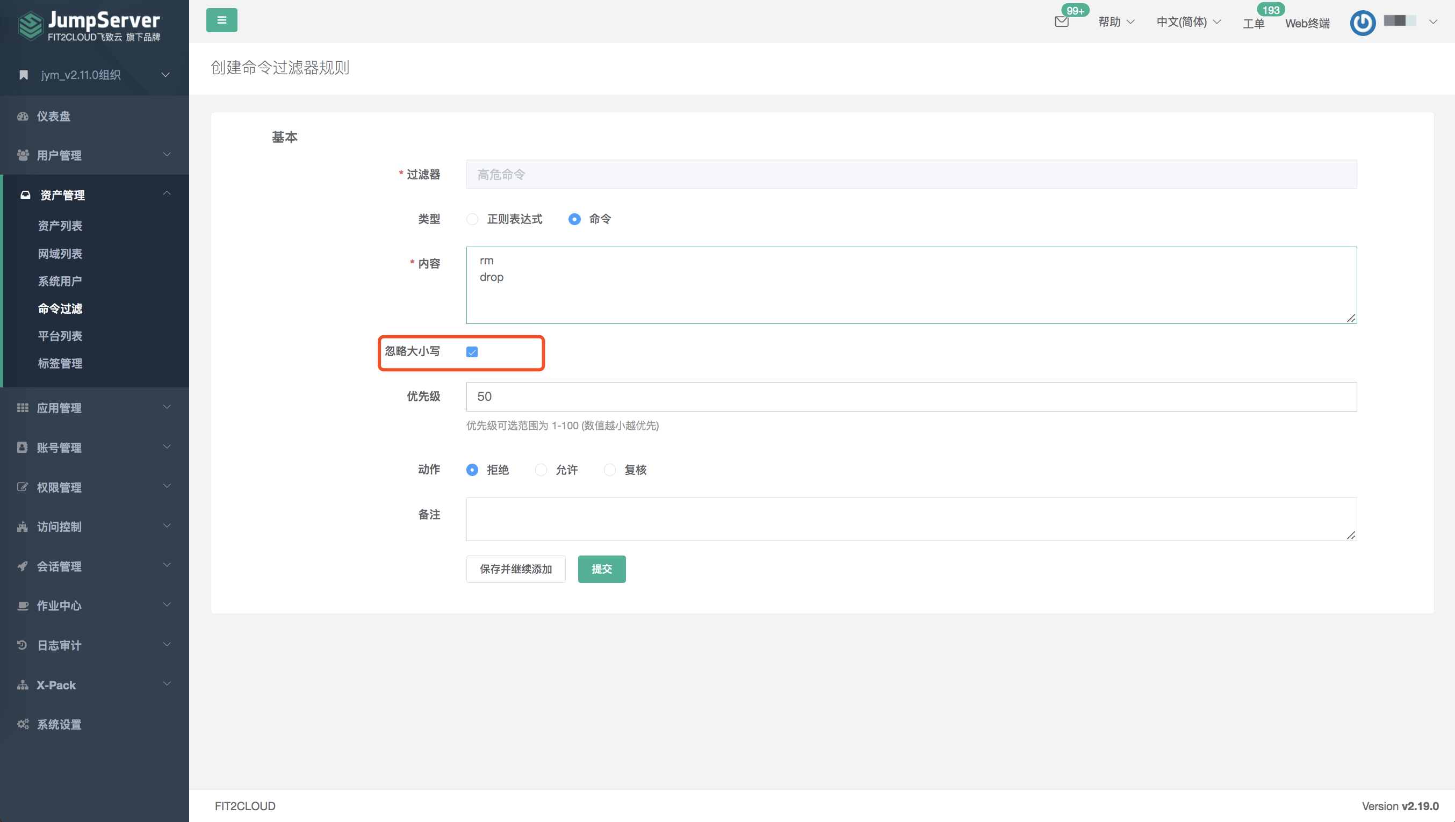Viewport: 1455px width, 822px height.
Task: Click the green submit button
Action: [x=602, y=569]
